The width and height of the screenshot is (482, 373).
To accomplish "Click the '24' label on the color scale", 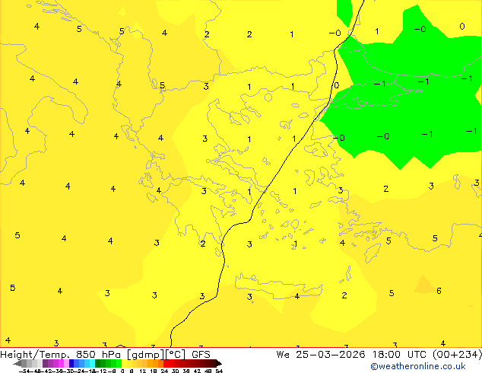I will click(164, 371).
